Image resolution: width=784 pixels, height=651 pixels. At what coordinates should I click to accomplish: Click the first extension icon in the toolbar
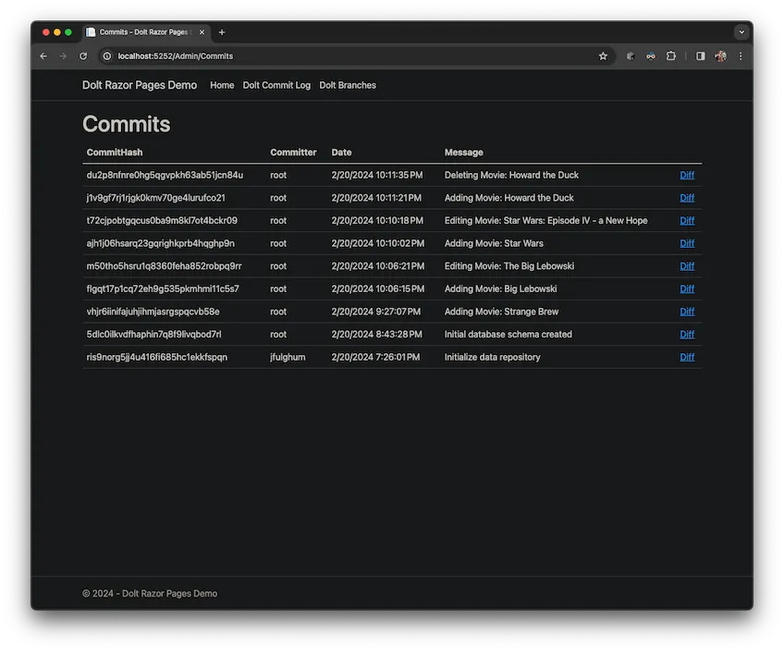click(x=630, y=55)
